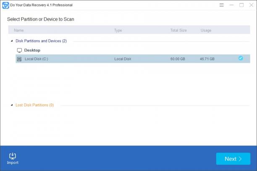Click Disk Partitions and Devices (2) label

41,41
